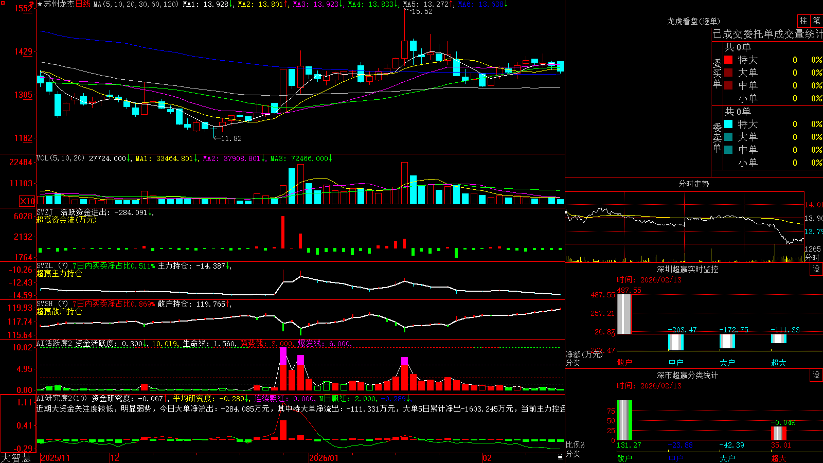Click the AI研究度2(10) indicator label
This screenshot has height=463, width=823.
(x=62, y=398)
